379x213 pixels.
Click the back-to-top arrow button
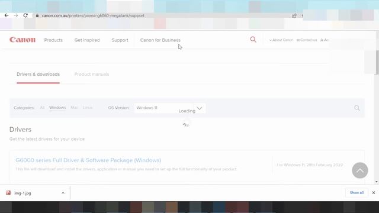[360, 170]
